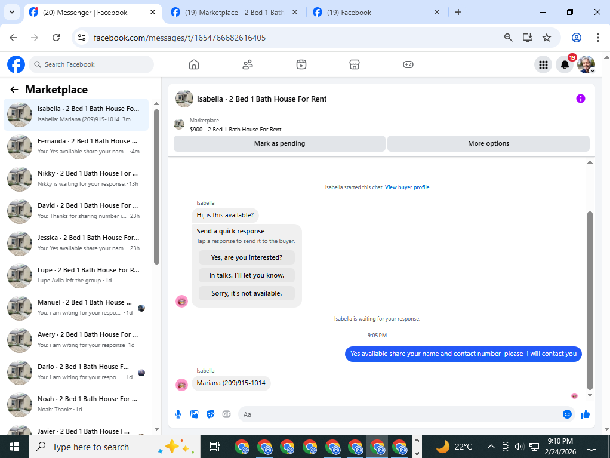Open the taskbar volume icon
610x458 pixels.
click(x=519, y=447)
